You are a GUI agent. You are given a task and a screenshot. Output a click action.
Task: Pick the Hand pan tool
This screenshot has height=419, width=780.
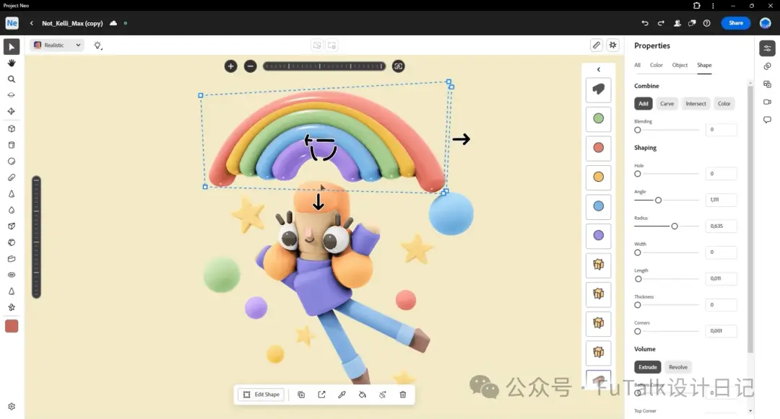pos(12,63)
